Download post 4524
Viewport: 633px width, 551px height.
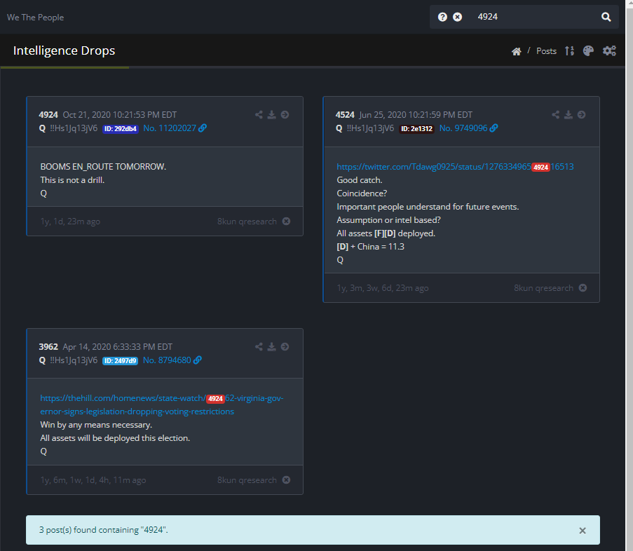click(x=569, y=115)
